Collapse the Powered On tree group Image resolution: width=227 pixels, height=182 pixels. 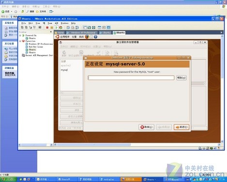pos(20,35)
